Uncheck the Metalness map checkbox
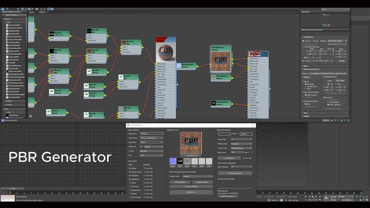This screenshot has height=208, width=370. (x=130, y=176)
